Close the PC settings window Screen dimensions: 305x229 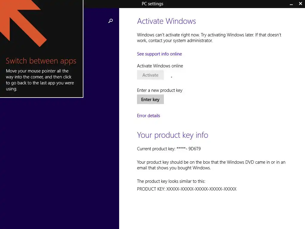tap(300, 4)
